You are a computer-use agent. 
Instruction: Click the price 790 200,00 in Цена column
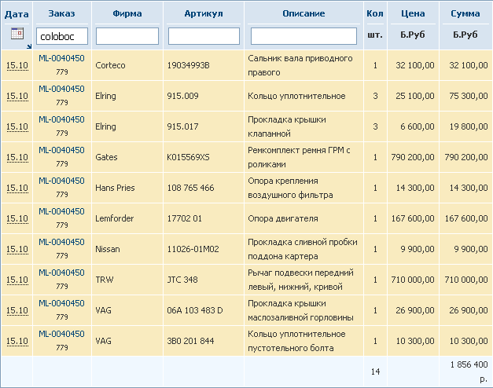coord(413,157)
